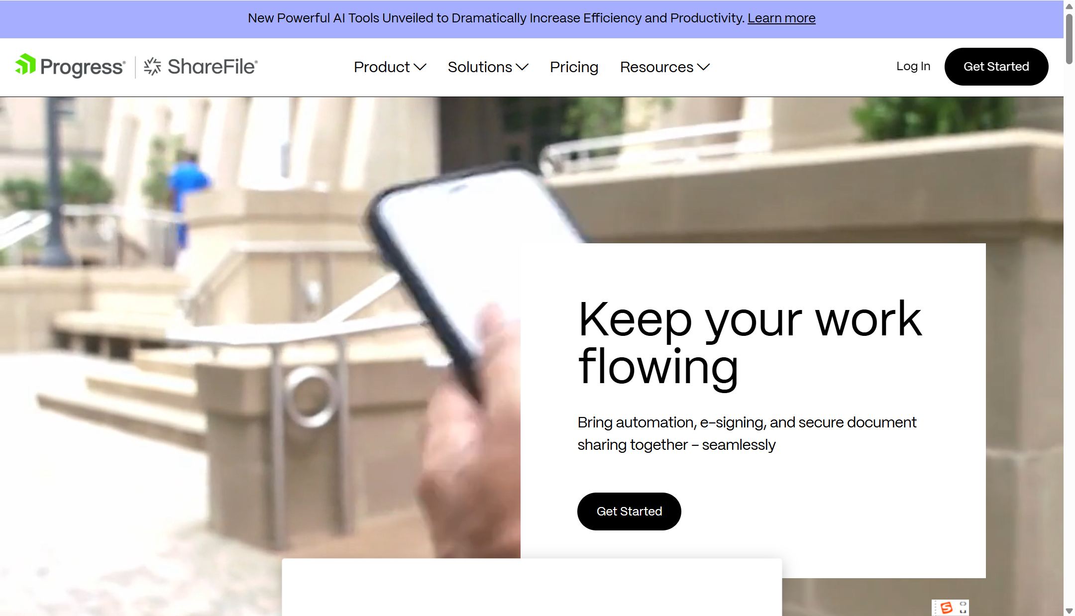Click the orange Sogou input method icon
This screenshot has height=616, width=1075.
[x=947, y=608]
